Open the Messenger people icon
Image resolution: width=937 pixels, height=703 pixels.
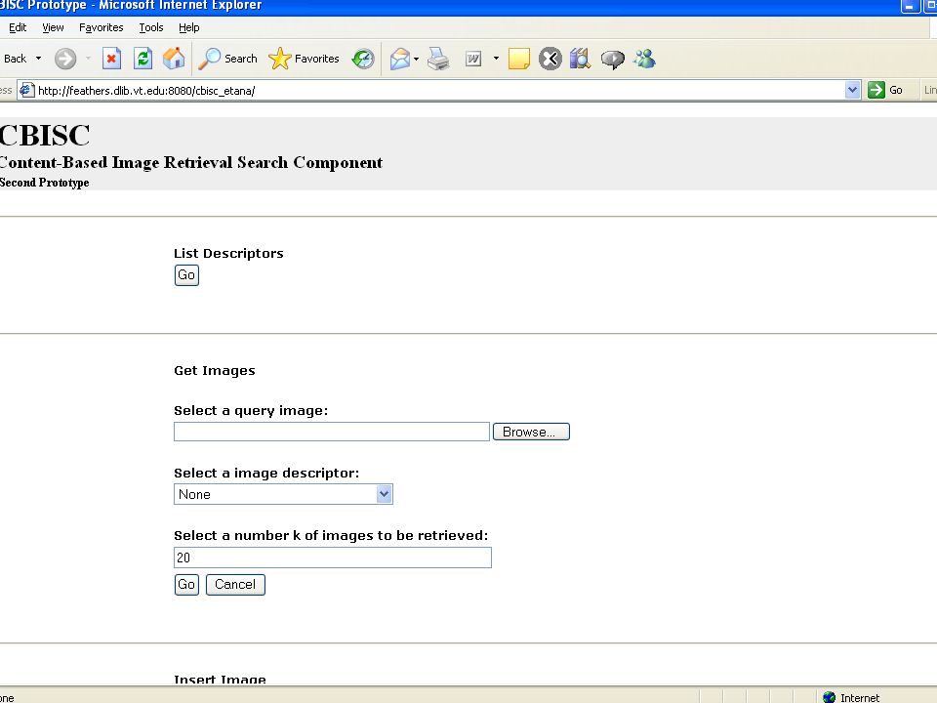point(645,59)
